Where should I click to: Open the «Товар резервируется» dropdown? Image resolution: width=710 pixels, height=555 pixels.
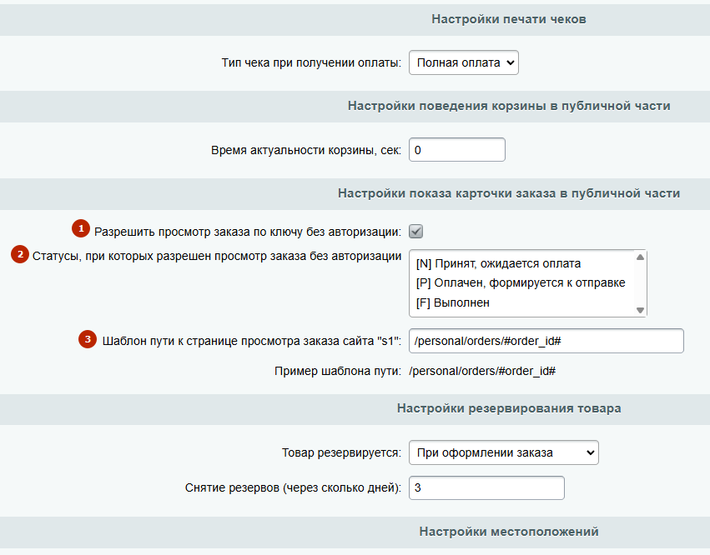[x=504, y=452]
